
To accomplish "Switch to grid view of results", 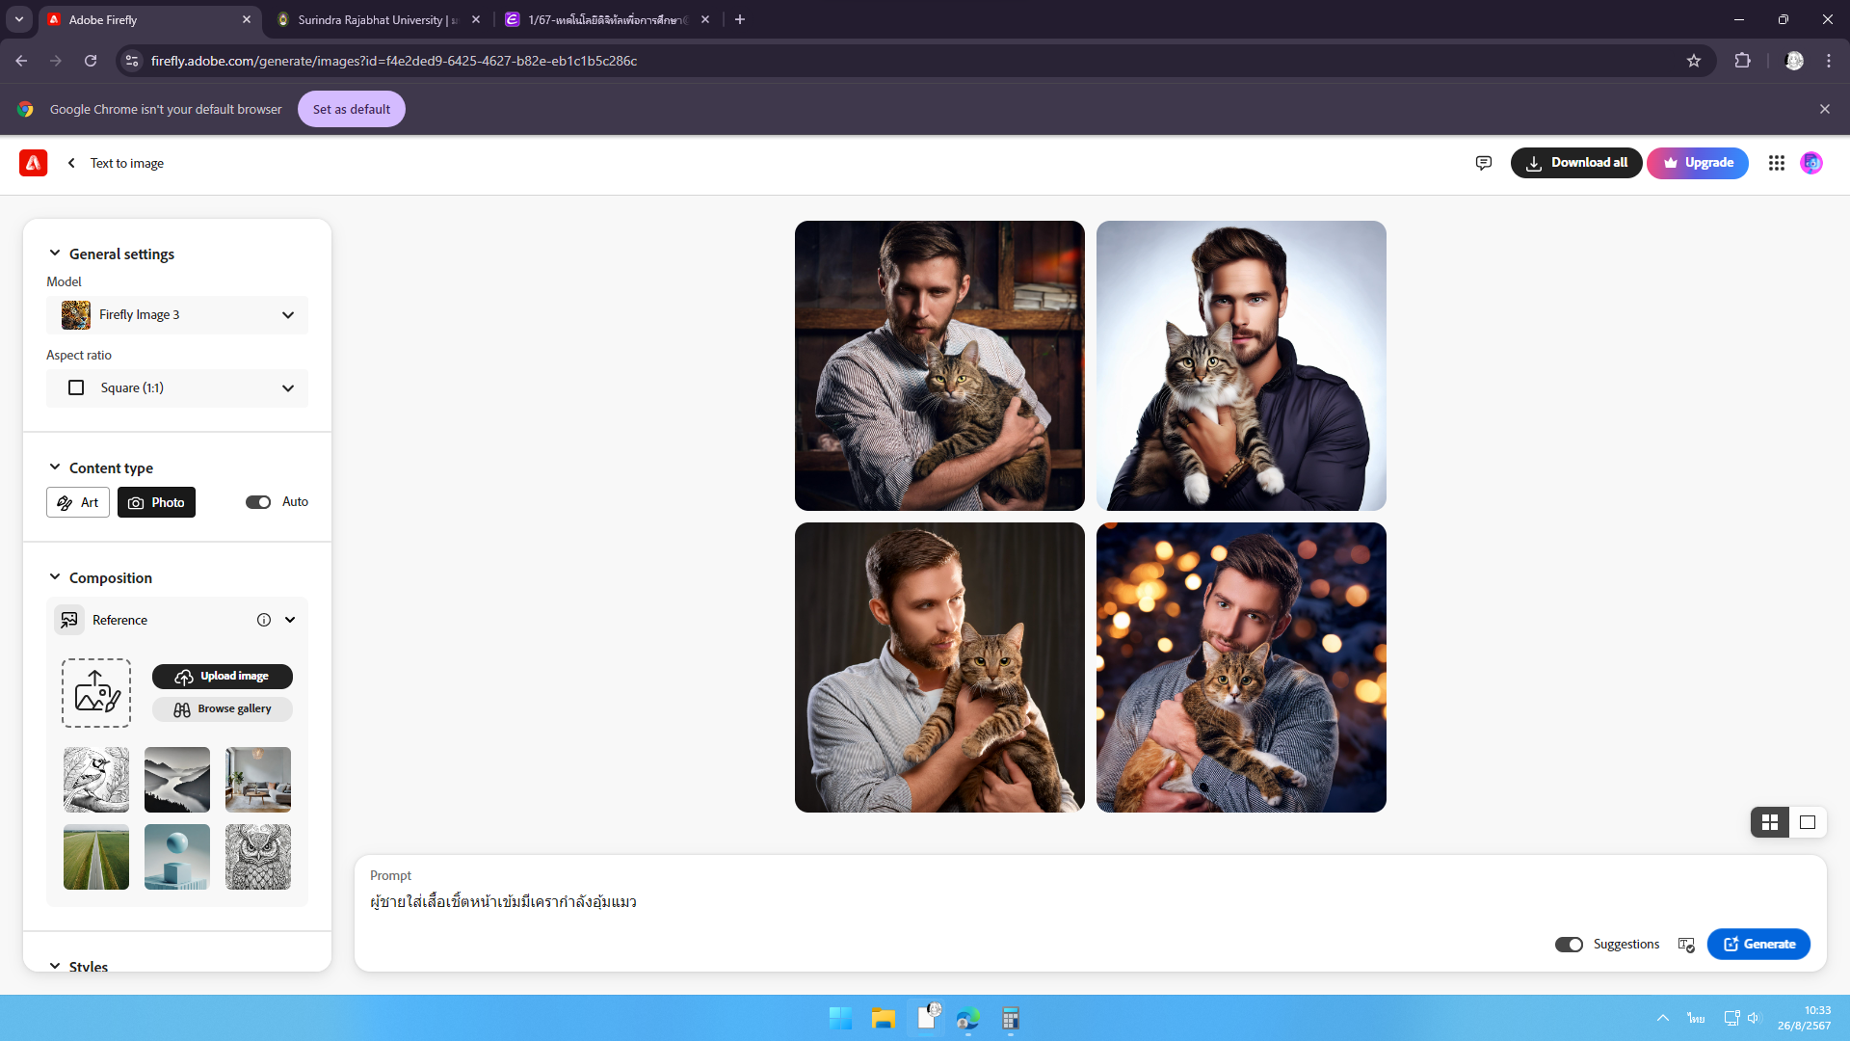I will click(1769, 822).
